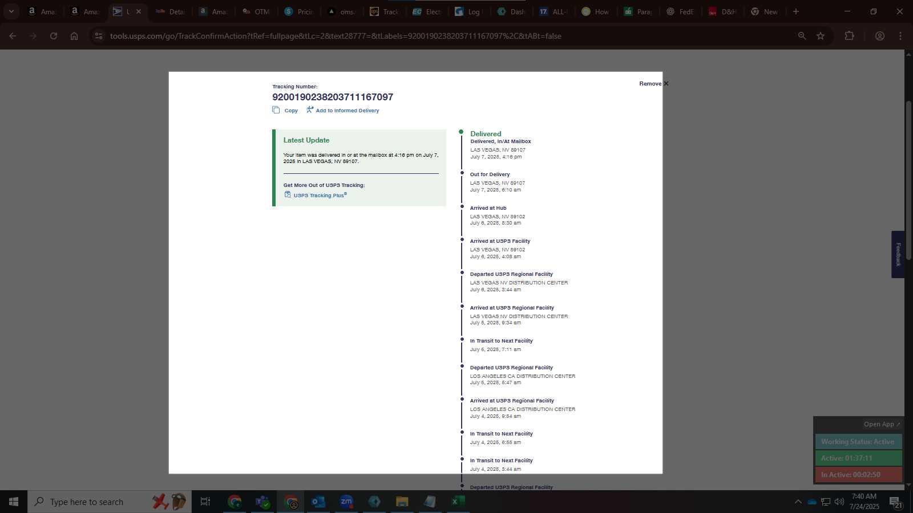
Task: Switch to the Track UPS tab
Action: pyautogui.click(x=385, y=11)
